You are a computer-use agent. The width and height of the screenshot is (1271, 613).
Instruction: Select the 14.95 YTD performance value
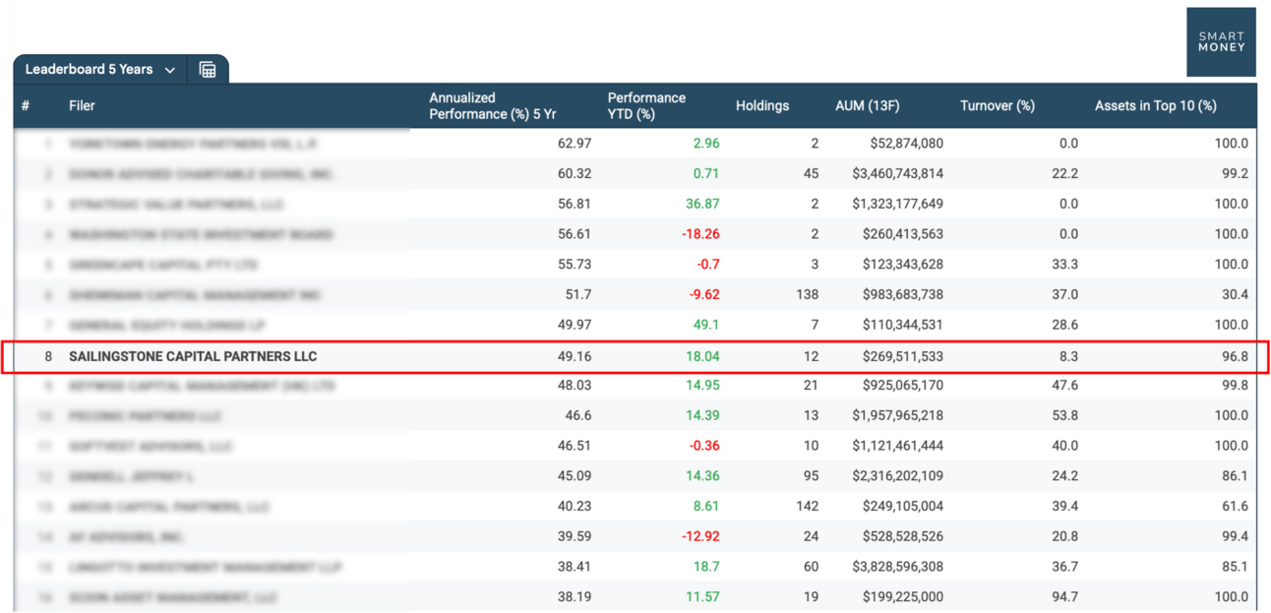click(x=702, y=387)
